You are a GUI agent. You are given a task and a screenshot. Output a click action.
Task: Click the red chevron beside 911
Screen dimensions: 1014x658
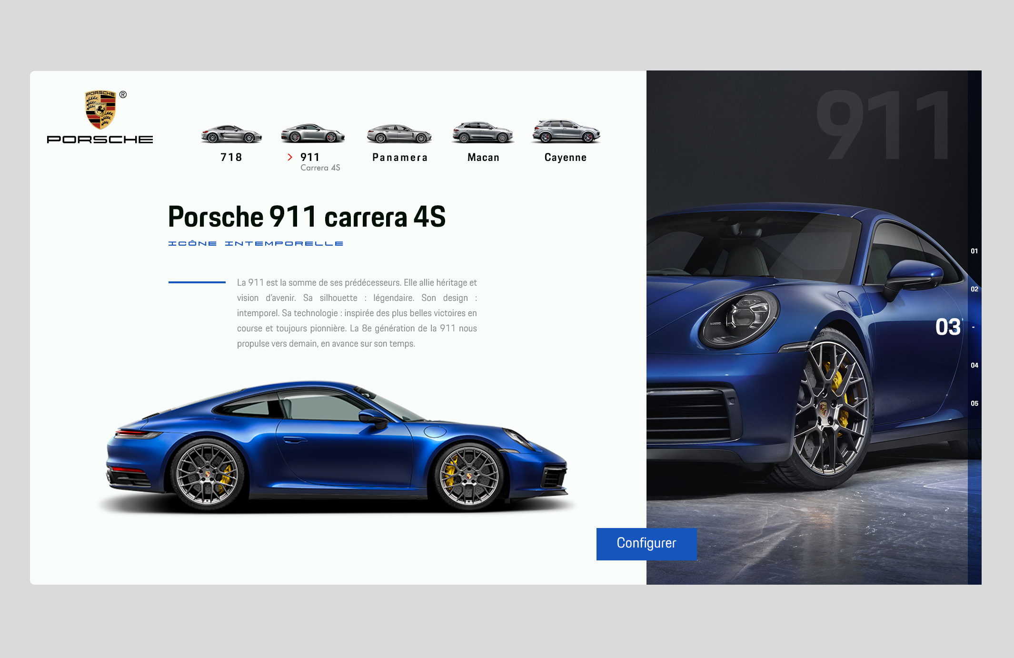tap(289, 157)
